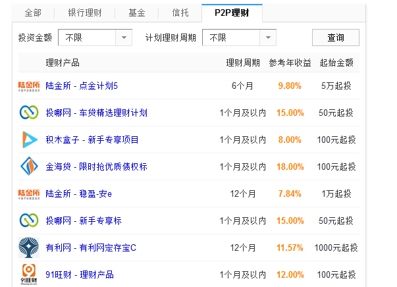Image resolution: width=397 pixels, height=287 pixels.
Task: Click the 陆金所 logo beside 点金计划5
Action: tap(29, 86)
